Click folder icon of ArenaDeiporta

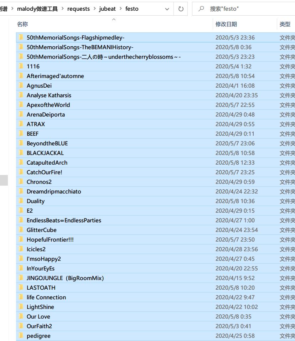(21, 114)
